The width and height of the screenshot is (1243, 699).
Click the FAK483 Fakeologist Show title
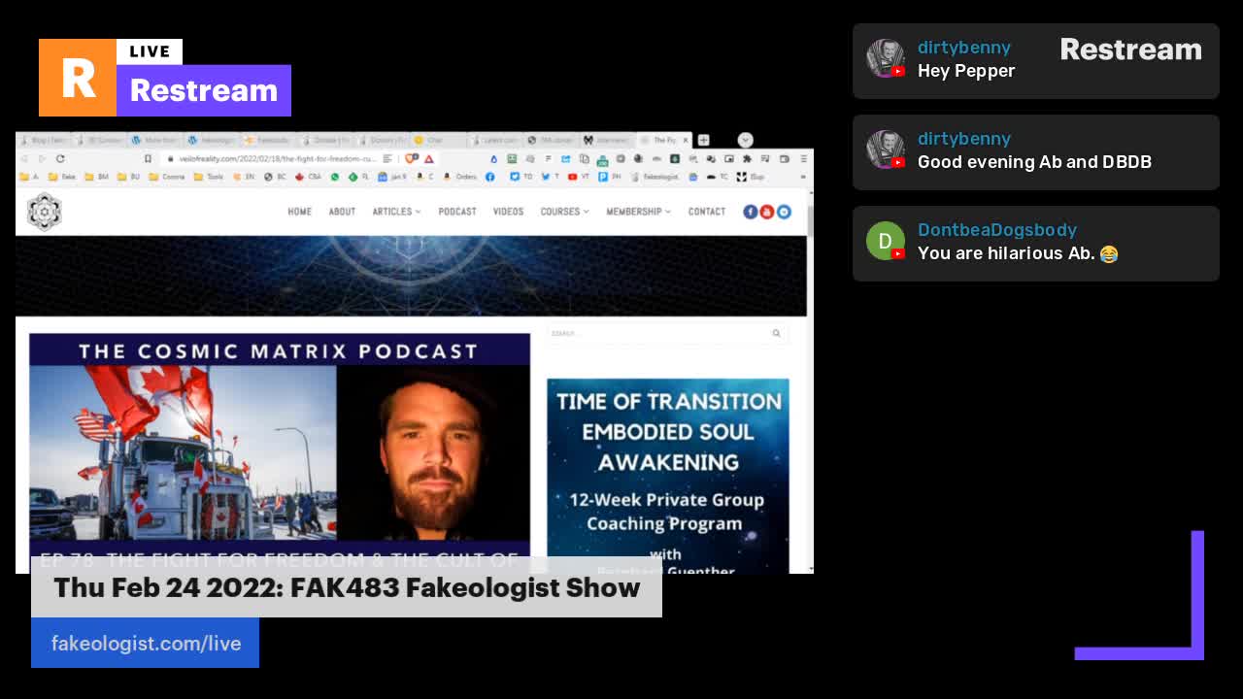(x=347, y=587)
